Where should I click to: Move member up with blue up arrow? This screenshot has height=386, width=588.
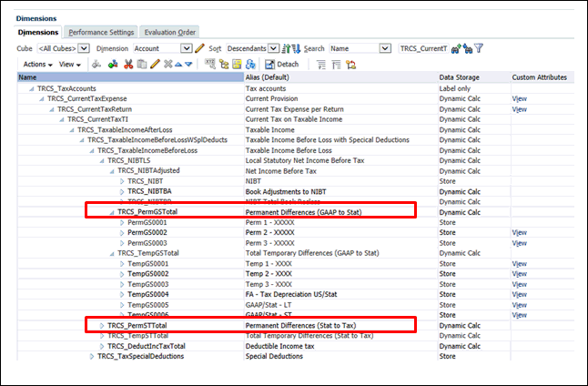click(178, 65)
